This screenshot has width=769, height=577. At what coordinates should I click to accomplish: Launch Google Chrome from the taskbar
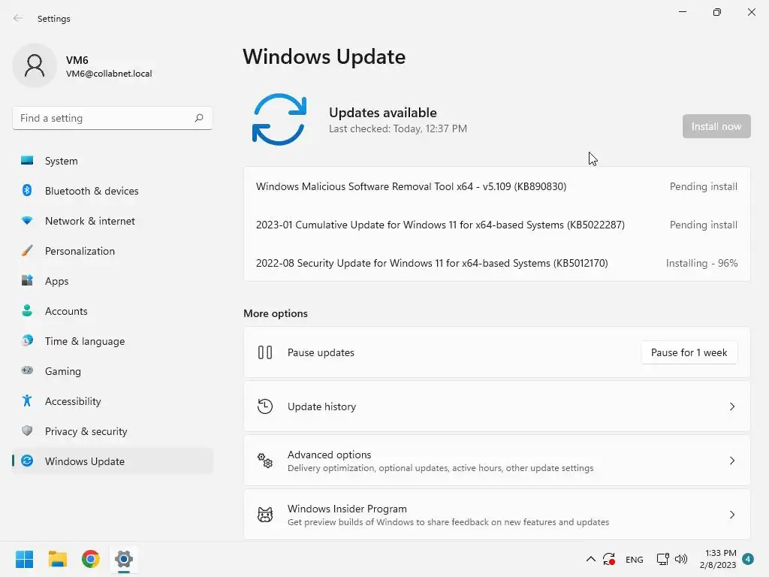tap(91, 559)
